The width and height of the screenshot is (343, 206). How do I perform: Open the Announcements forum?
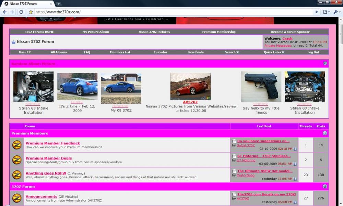click(42, 196)
